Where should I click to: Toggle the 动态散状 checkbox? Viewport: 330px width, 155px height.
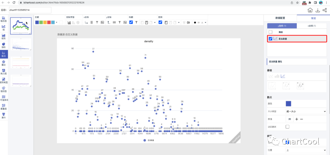point(288,127)
